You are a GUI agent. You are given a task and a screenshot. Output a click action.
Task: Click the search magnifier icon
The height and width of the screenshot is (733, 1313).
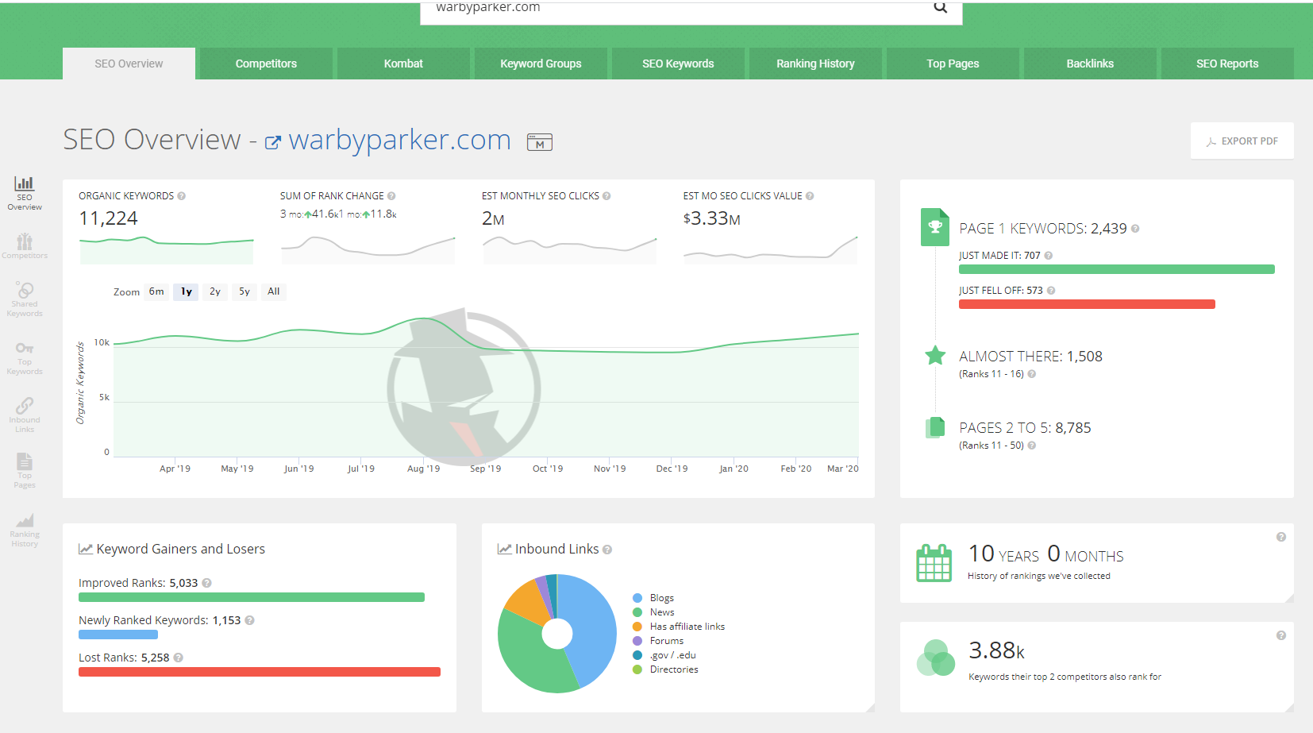click(940, 8)
